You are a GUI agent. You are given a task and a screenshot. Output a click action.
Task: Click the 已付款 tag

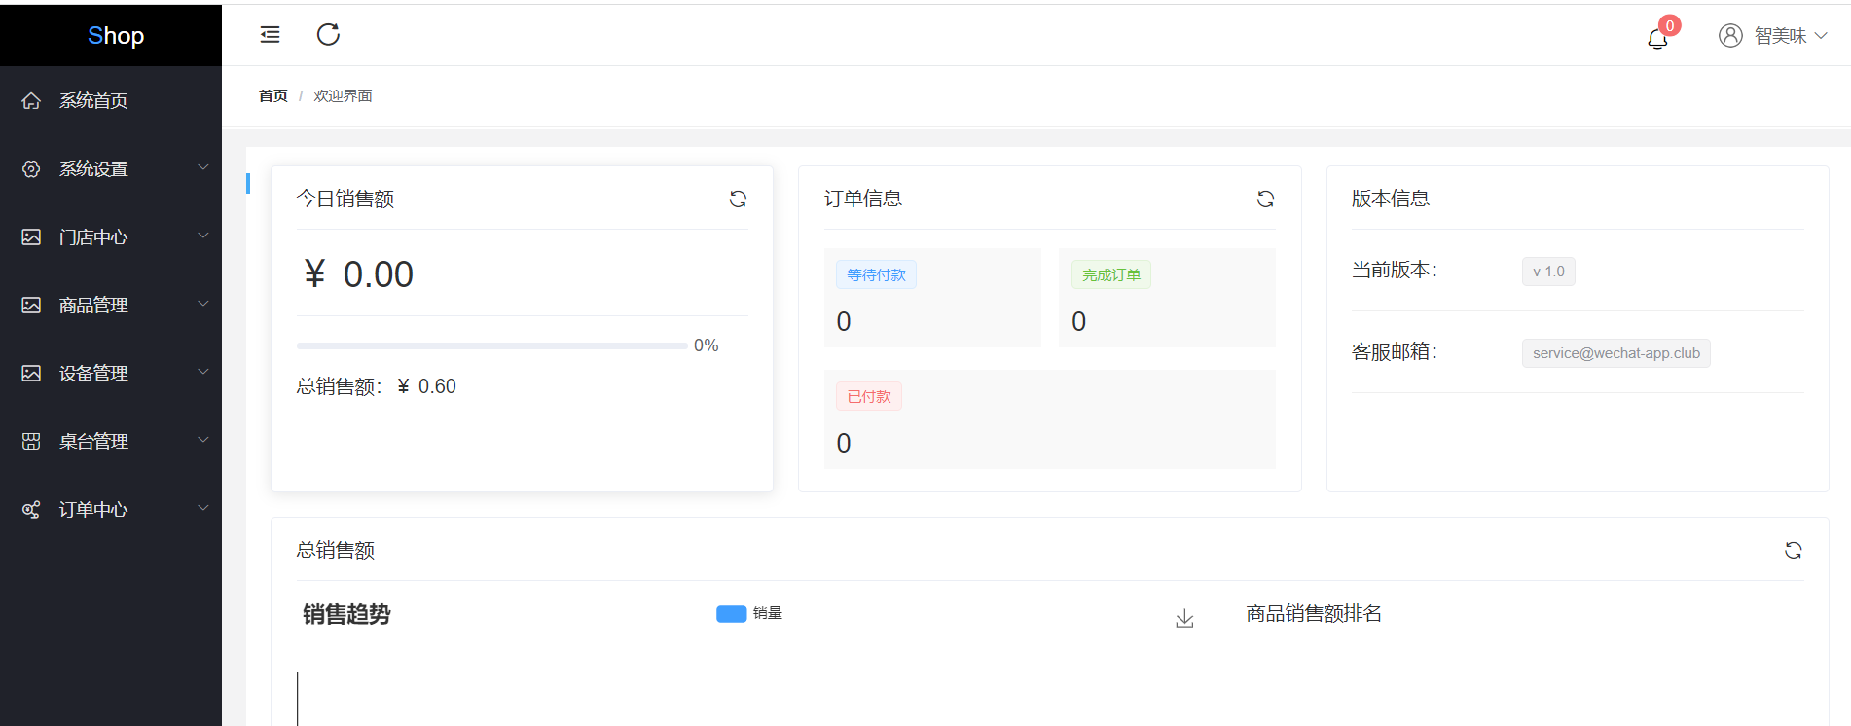point(869,397)
